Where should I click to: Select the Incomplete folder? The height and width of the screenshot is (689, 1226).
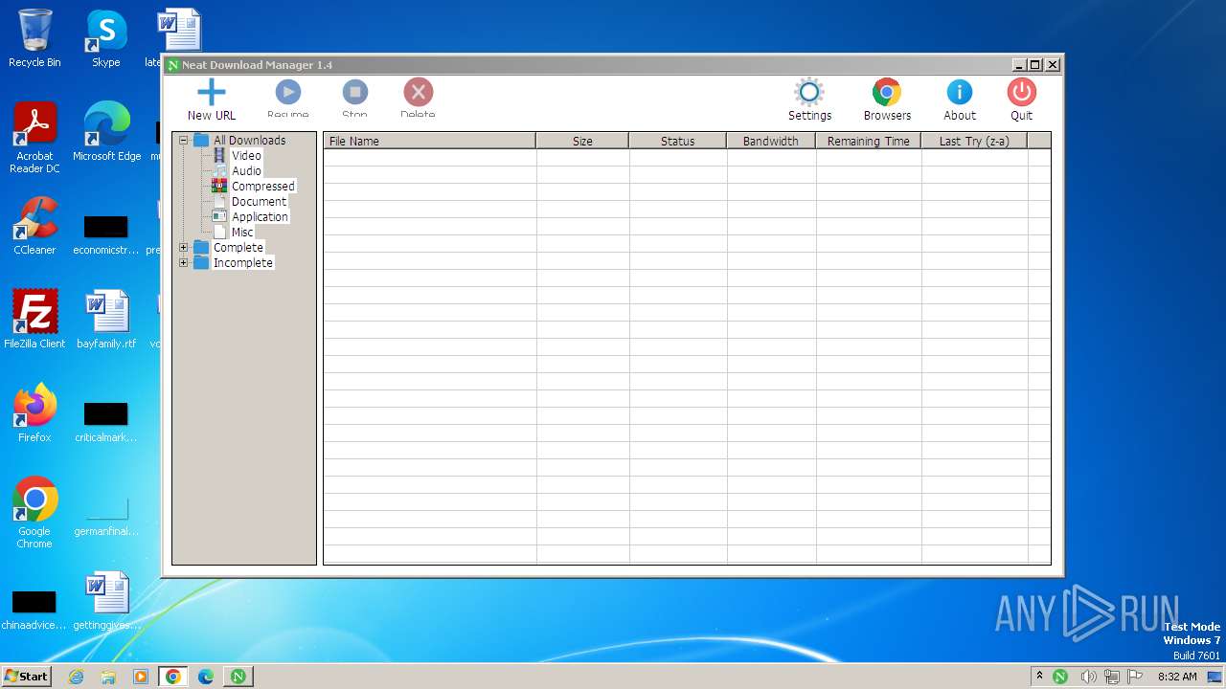242,262
